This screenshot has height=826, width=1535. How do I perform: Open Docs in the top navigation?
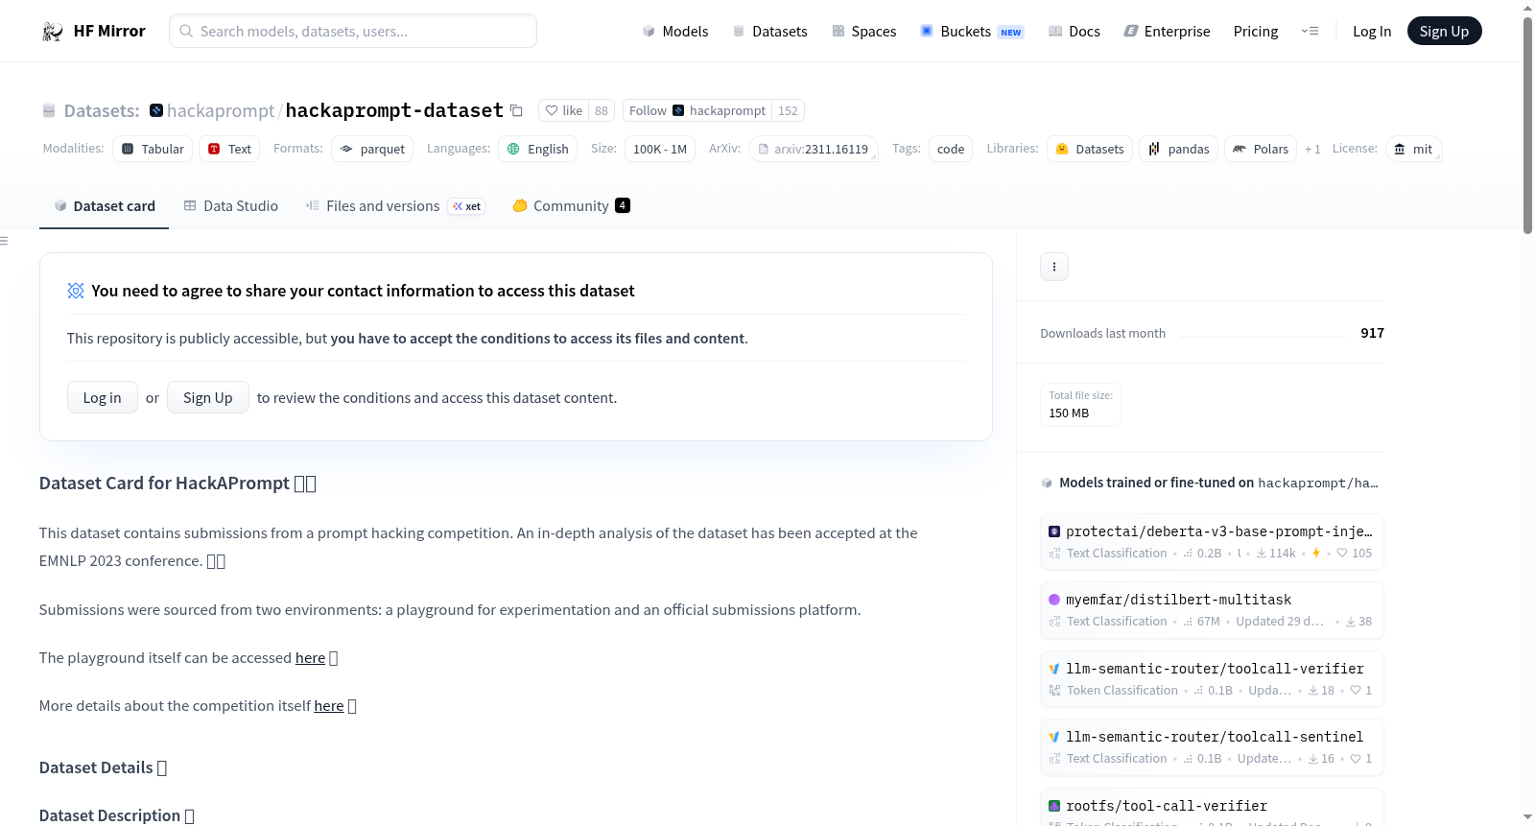click(x=1074, y=31)
